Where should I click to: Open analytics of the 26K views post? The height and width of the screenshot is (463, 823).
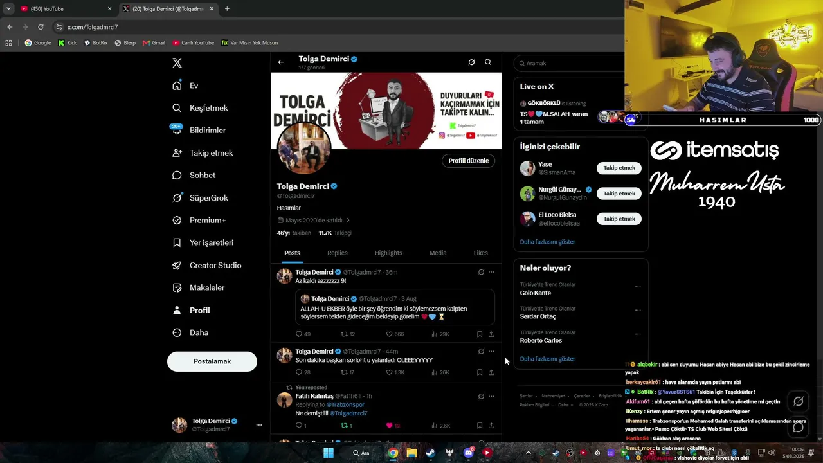click(x=440, y=372)
